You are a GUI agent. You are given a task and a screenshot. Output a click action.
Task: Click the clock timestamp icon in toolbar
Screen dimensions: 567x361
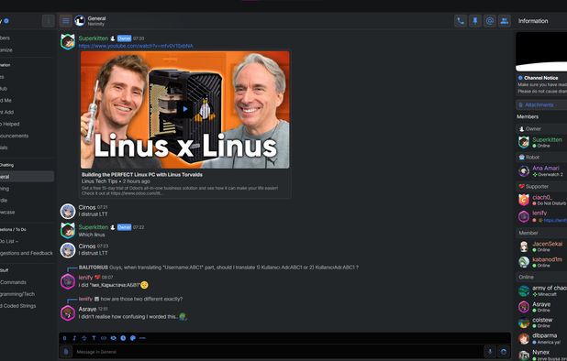pos(123,338)
